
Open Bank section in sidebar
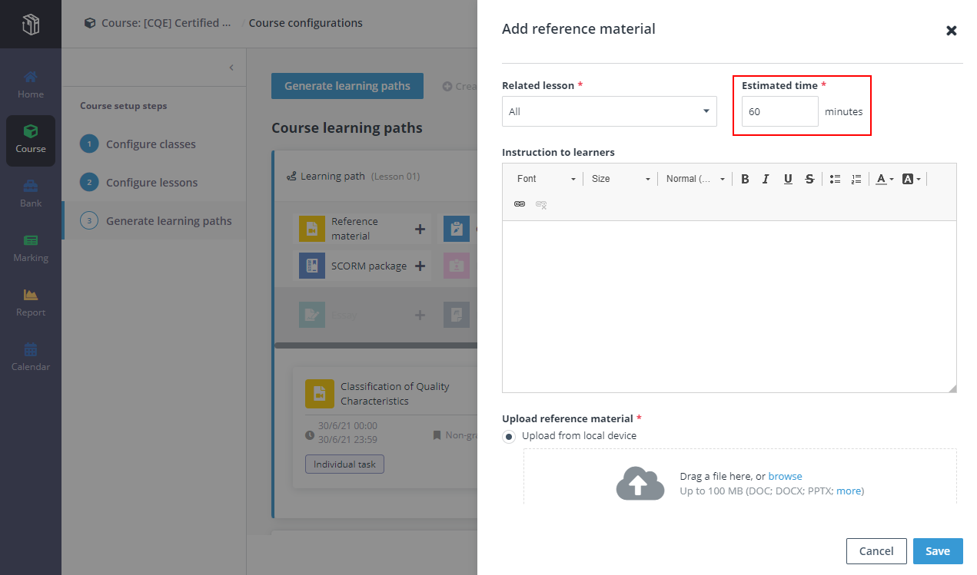pyautogui.click(x=31, y=194)
